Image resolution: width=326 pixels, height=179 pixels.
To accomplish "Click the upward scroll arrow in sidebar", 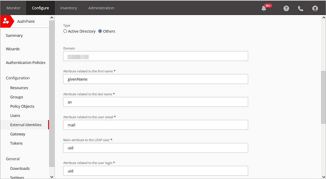I will pos(52,17).
